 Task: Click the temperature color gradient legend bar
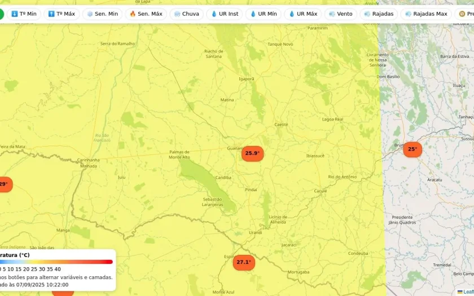click(56, 262)
